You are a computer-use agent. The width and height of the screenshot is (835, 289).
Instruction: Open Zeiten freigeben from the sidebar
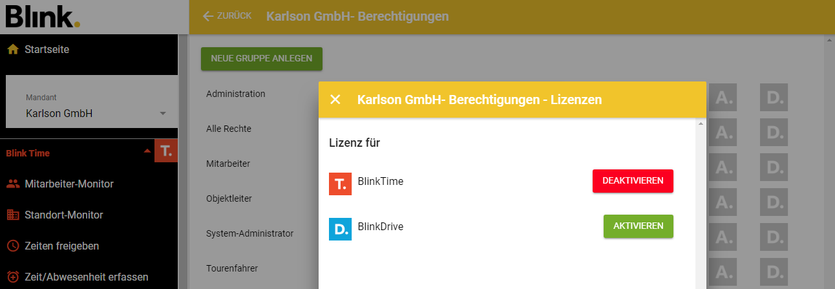click(x=61, y=246)
